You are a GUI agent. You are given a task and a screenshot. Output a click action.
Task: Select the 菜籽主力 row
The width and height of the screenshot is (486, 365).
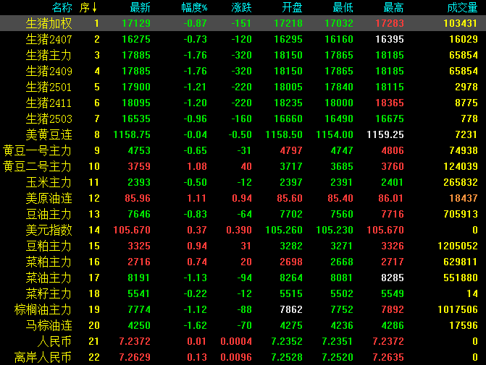[49, 293]
